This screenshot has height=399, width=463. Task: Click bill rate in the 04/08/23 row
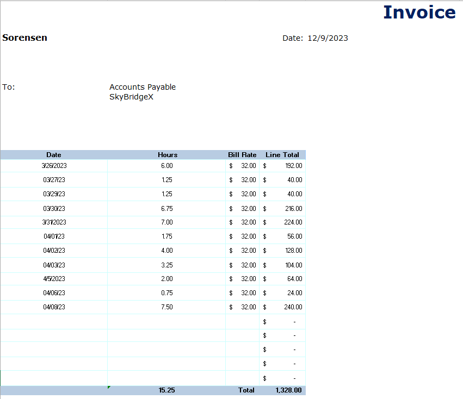coord(243,307)
